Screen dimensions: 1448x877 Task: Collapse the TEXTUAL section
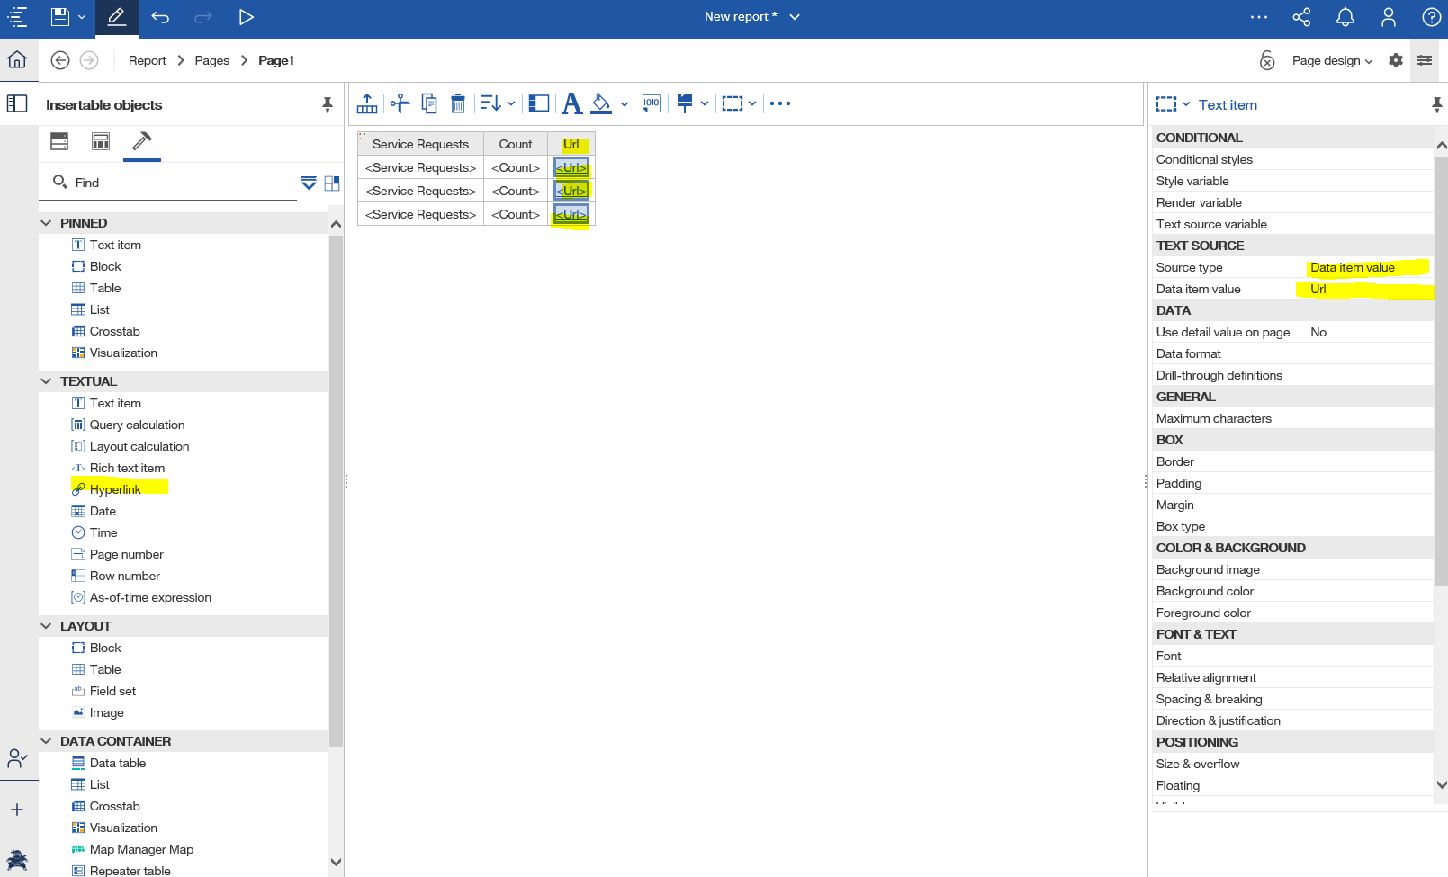(46, 380)
